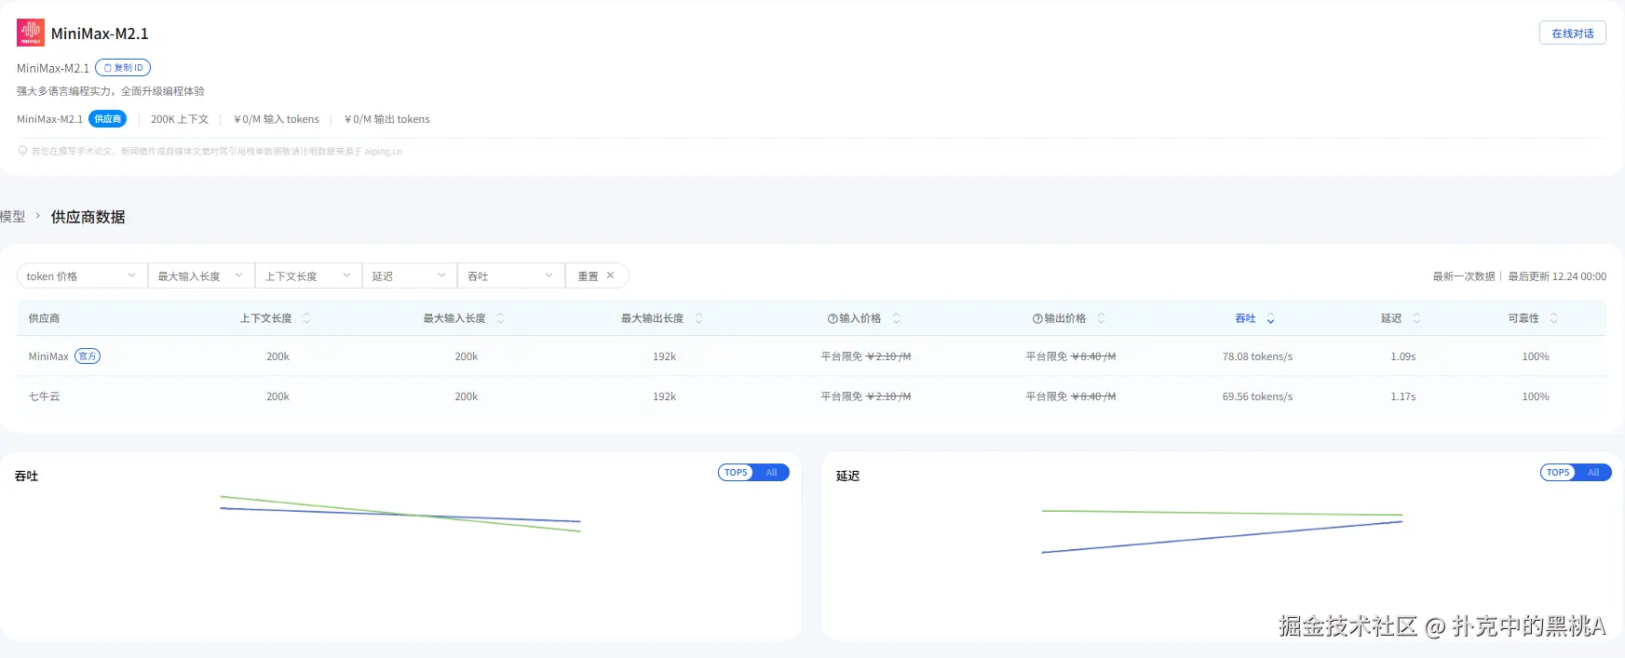
Task: Select All in the 吞吐 chart toggle
Action: point(771,473)
